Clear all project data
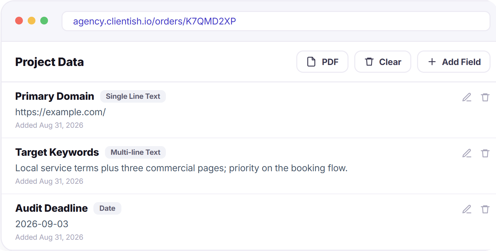This screenshot has width=496, height=251. point(383,62)
